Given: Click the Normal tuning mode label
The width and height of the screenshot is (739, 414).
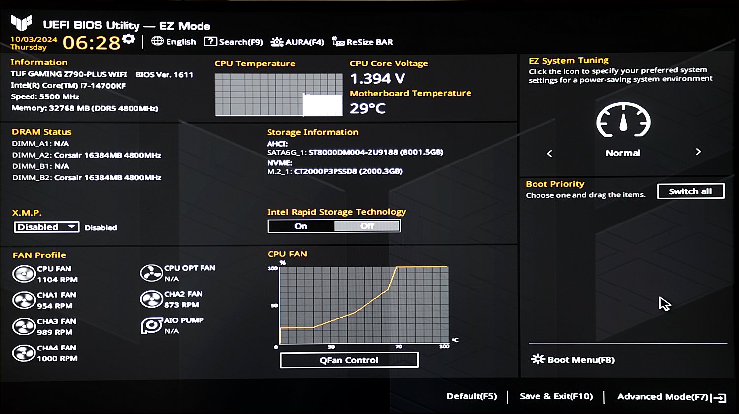Looking at the screenshot, I should 623,153.
